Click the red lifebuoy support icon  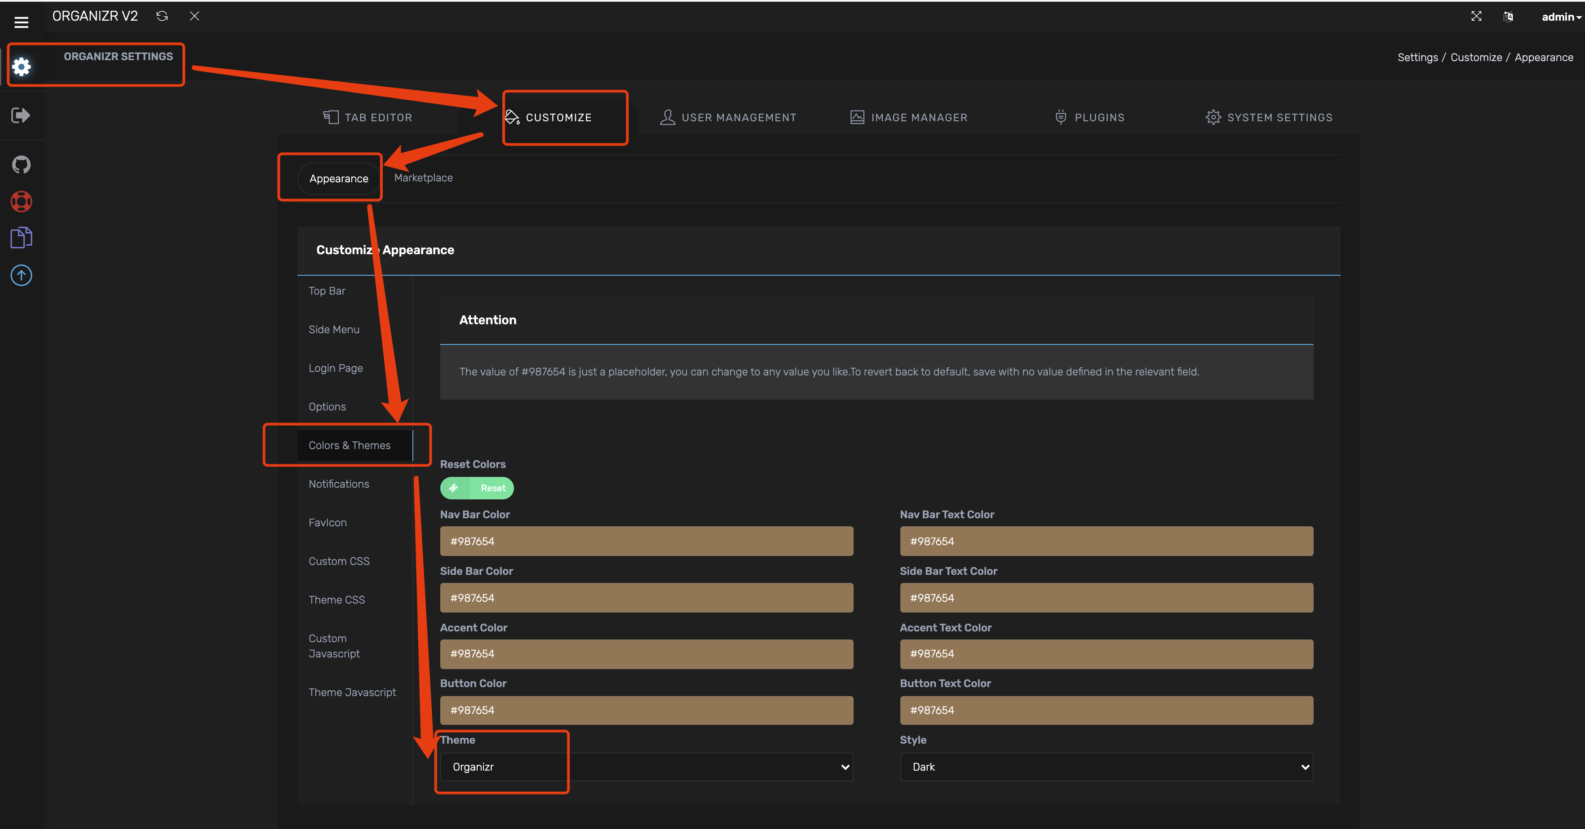pos(22,201)
